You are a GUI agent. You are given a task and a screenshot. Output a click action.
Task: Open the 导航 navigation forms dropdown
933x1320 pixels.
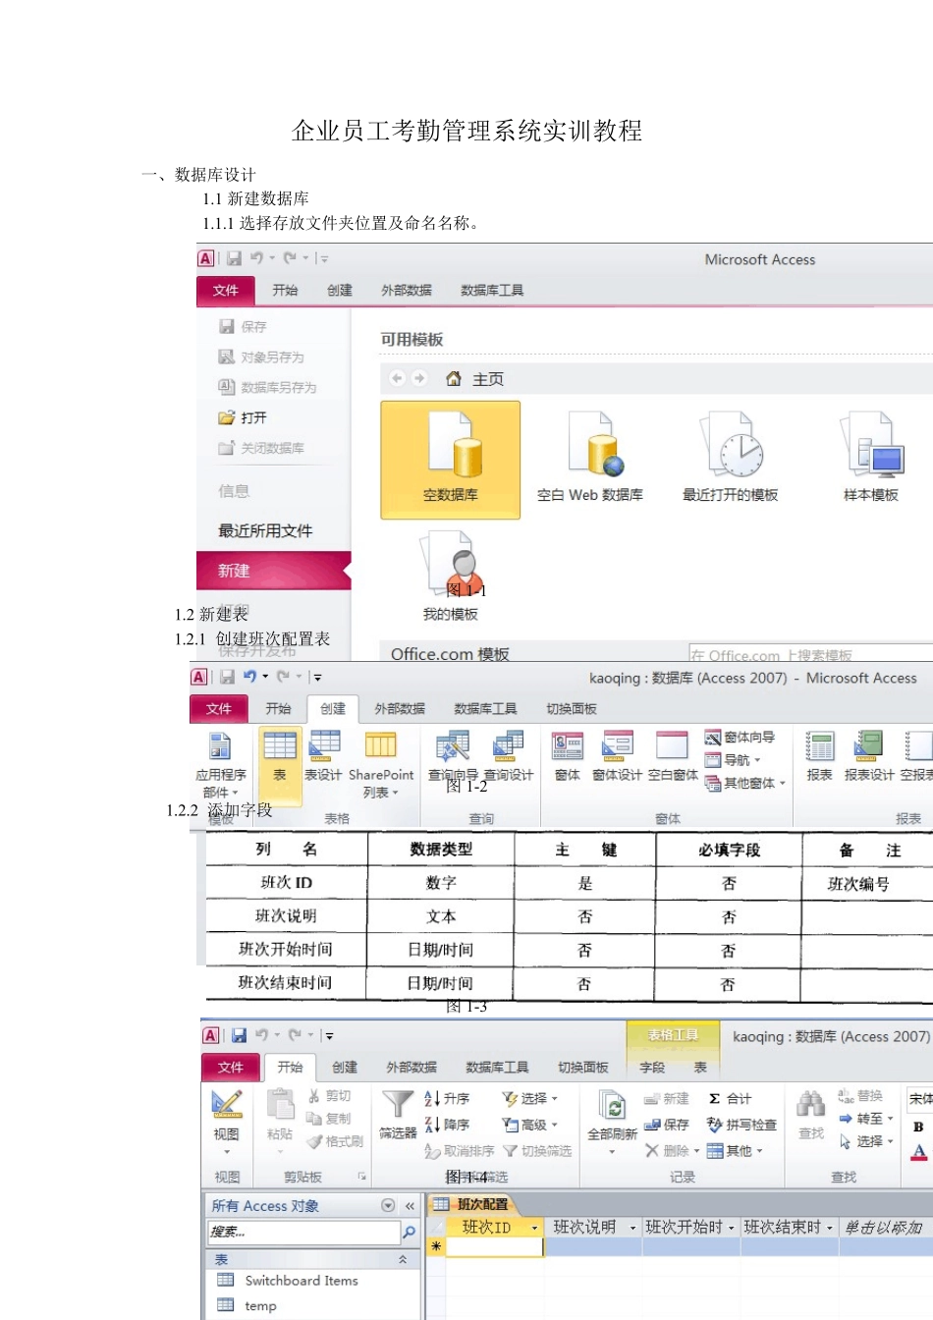(x=733, y=759)
